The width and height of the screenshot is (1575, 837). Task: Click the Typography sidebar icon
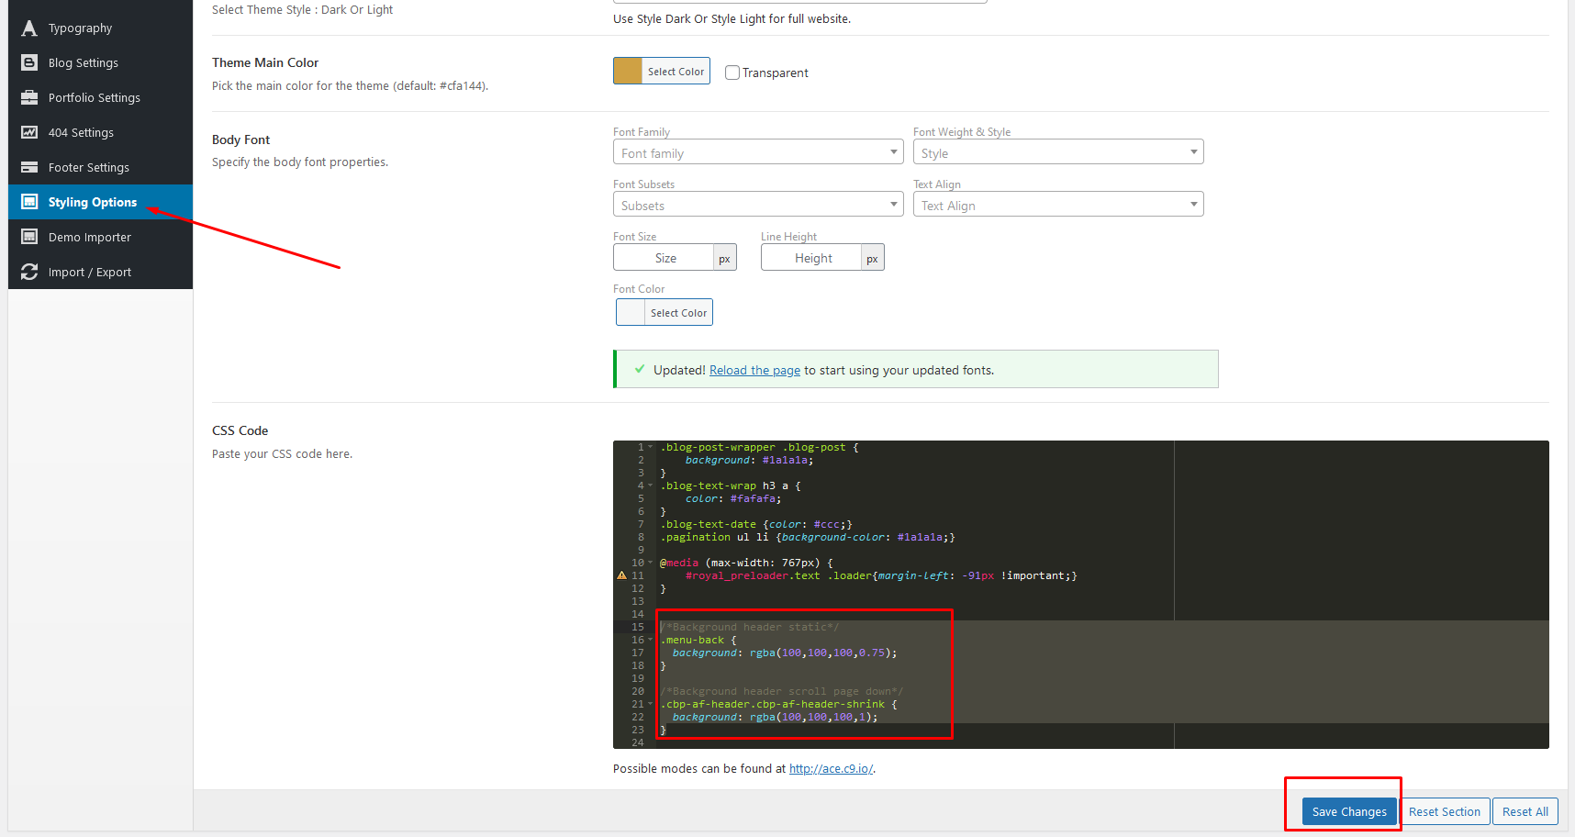29,28
